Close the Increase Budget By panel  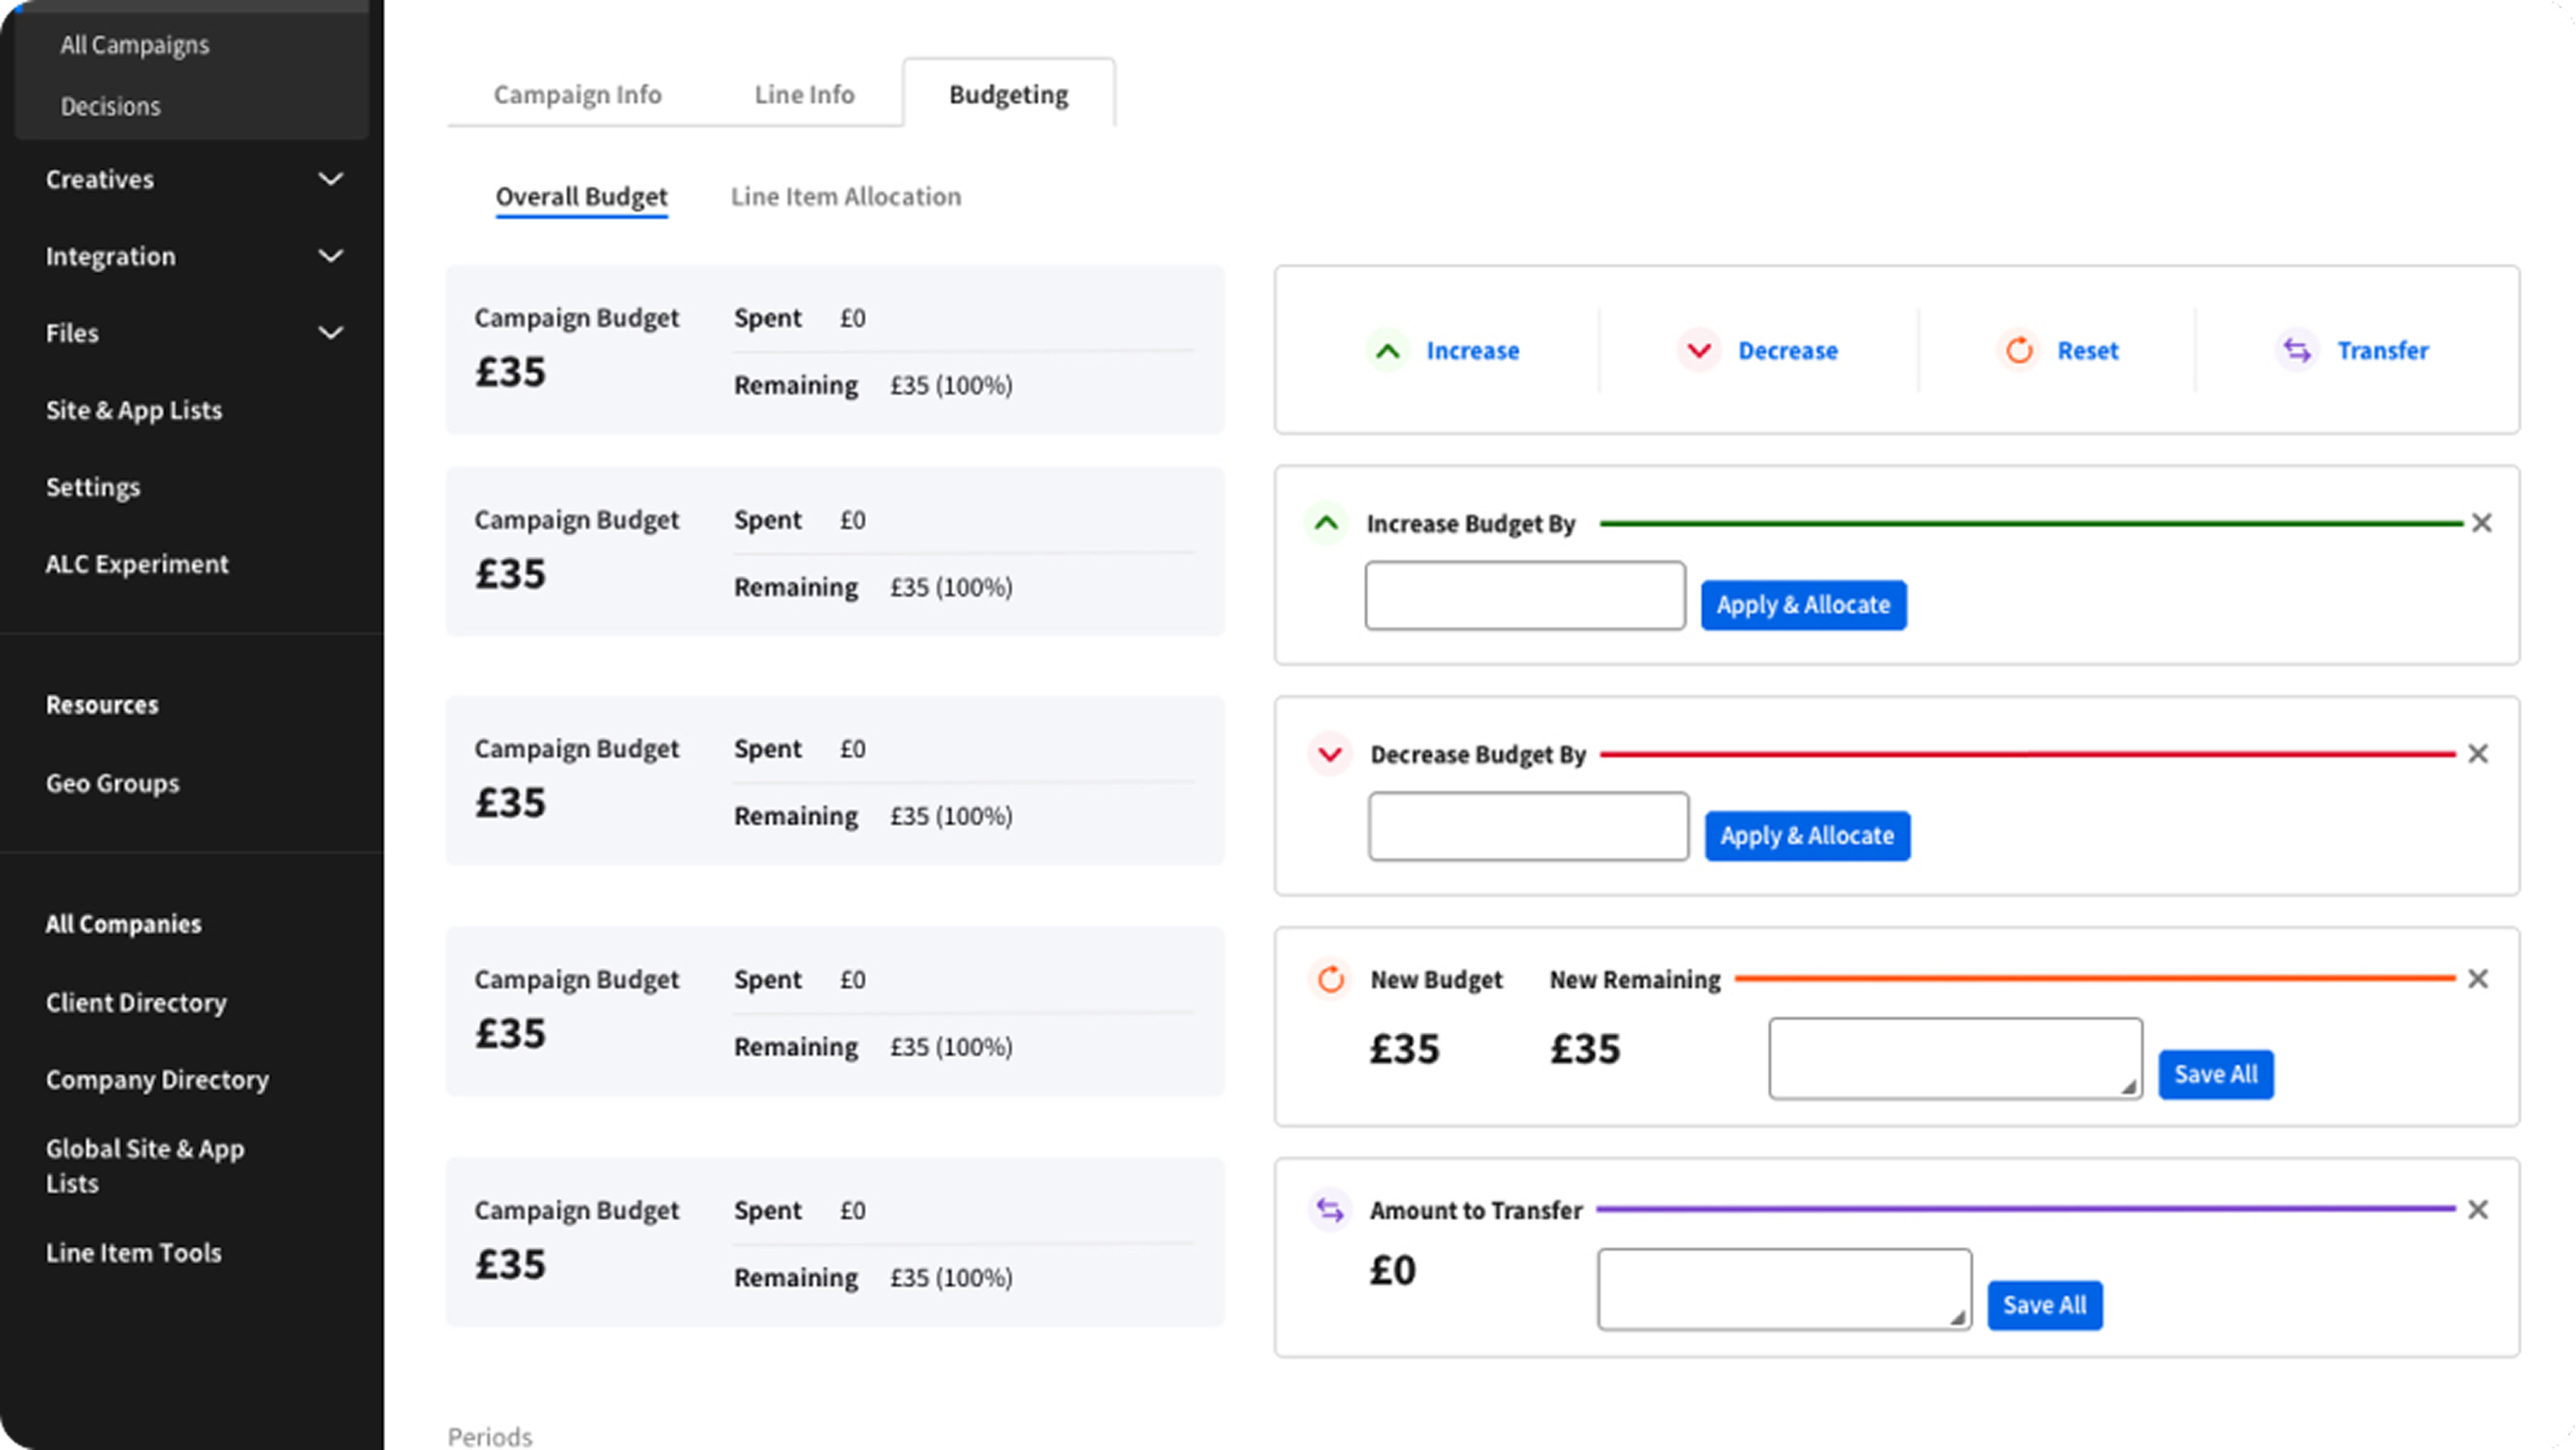pyautogui.click(x=2481, y=523)
